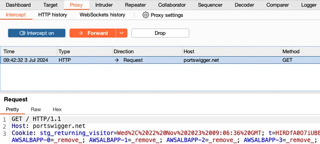
Task: Drop the intercepted request
Action: (160, 33)
